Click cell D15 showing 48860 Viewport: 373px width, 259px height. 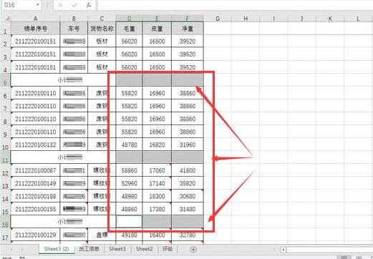coord(129,209)
